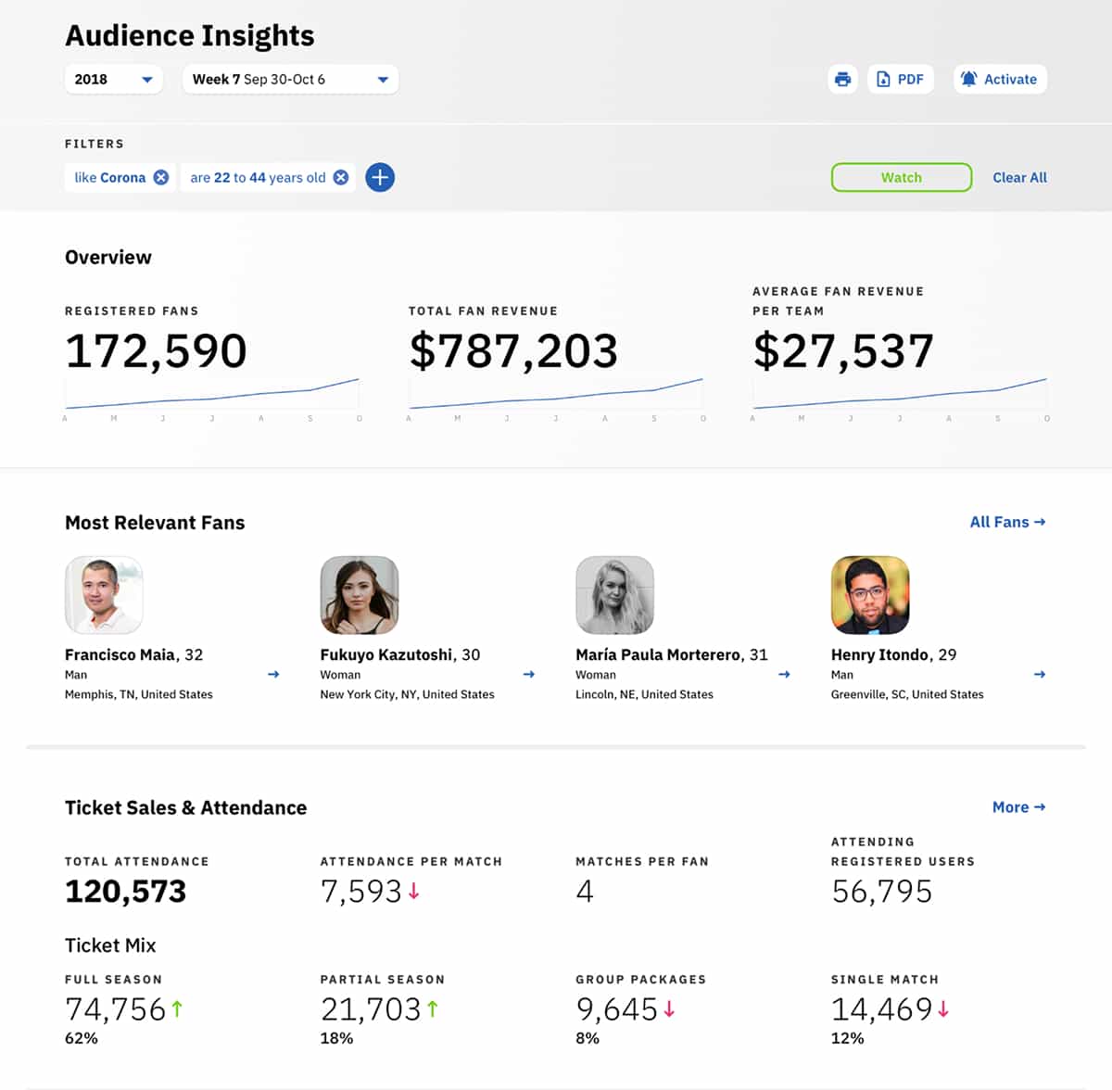The height and width of the screenshot is (1090, 1112).
Task: Open the 2018 year dropdown
Action: tap(113, 80)
